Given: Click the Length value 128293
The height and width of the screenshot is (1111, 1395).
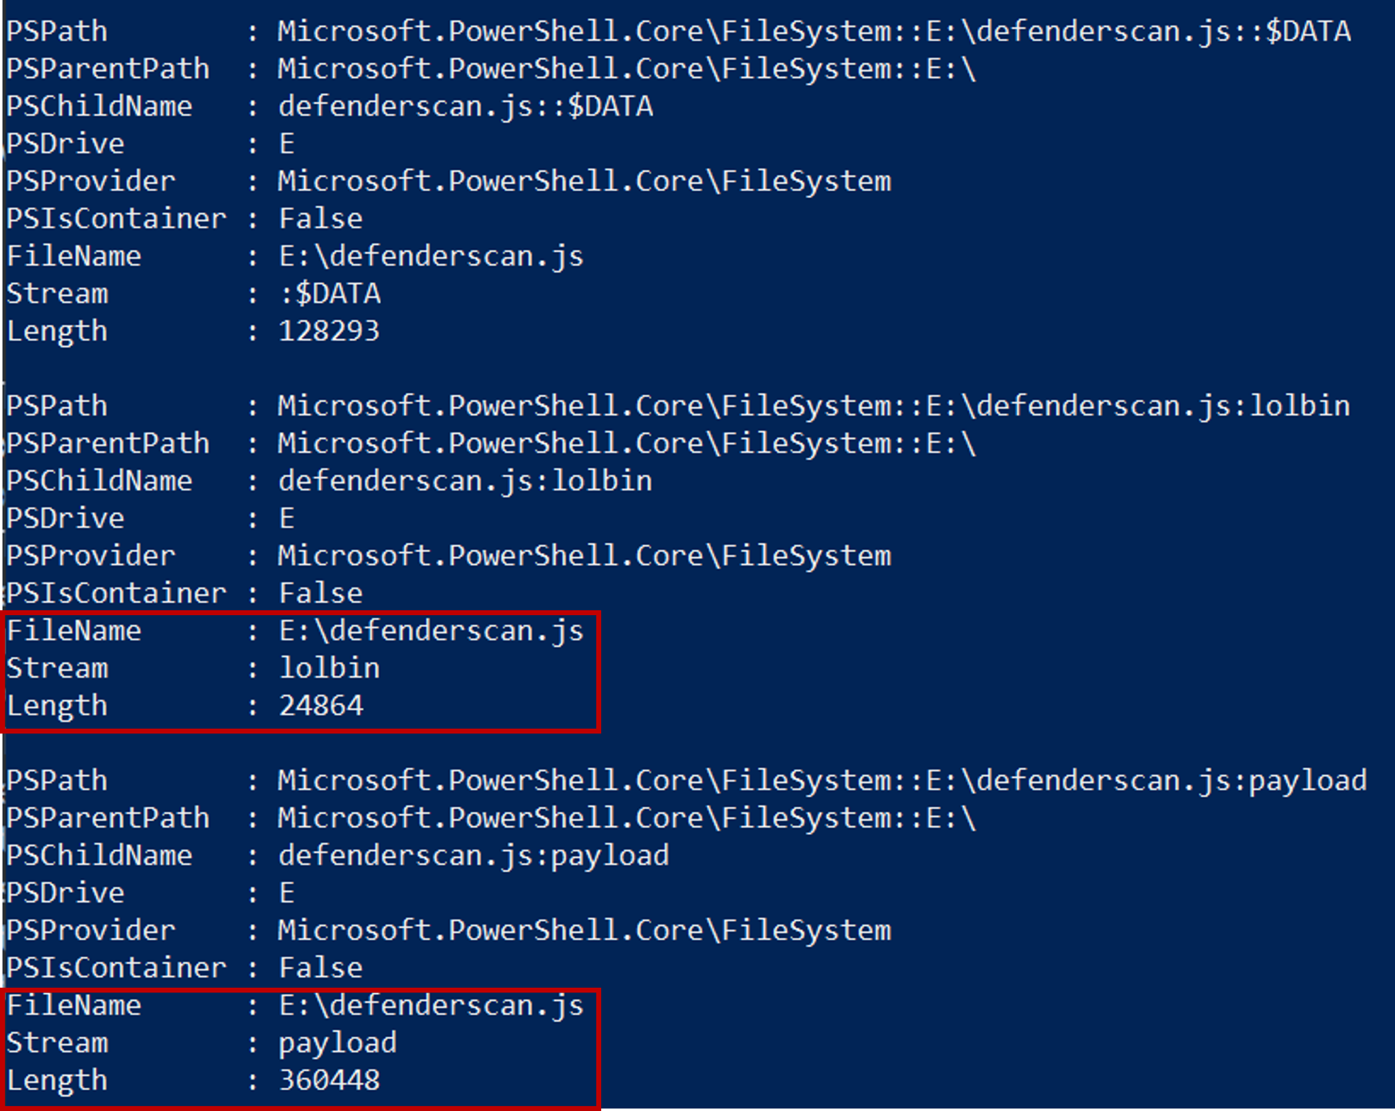Looking at the screenshot, I should pos(329,331).
